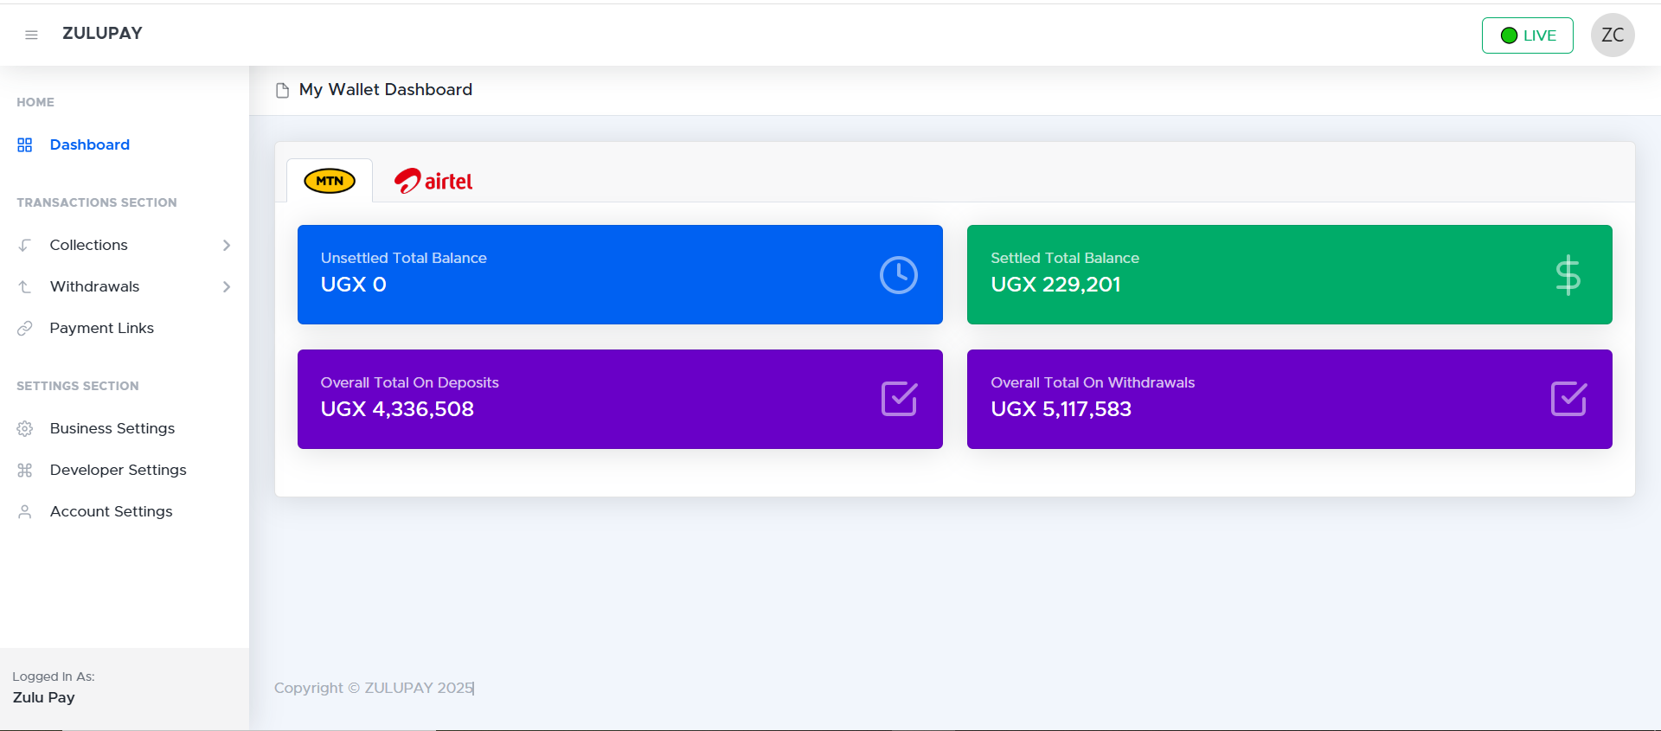The image size is (1661, 731).
Task: Click the Payment Links chain icon
Action: coord(25,328)
